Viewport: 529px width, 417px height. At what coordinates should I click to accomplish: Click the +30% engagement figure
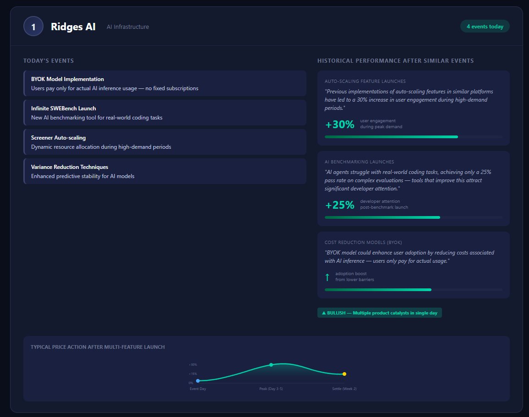340,125
